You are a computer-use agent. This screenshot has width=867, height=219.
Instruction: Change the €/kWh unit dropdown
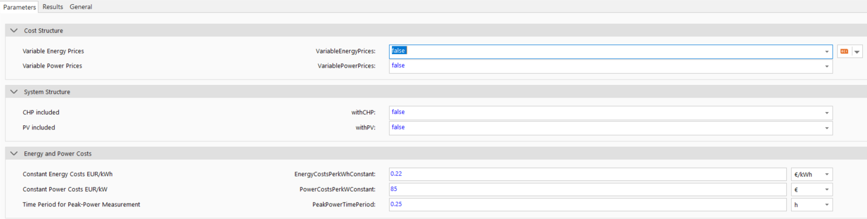coord(812,174)
